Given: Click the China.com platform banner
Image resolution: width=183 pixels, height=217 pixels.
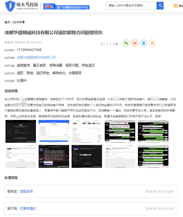Looking at the screenshot, I should coord(66,6).
